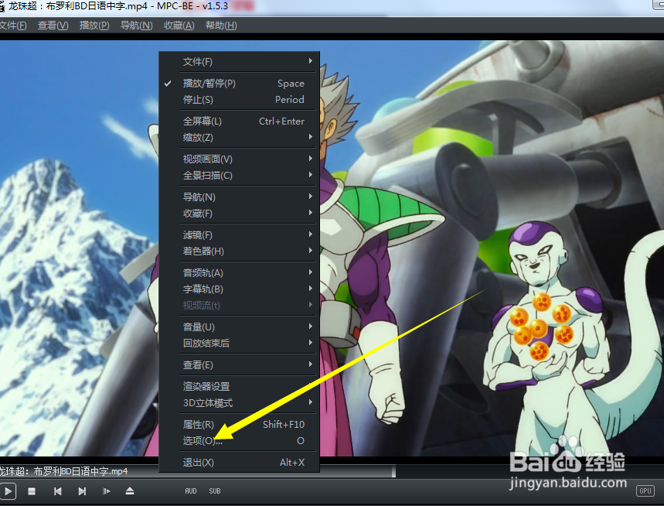Expand 导航(N) submenu in context menu

pyautogui.click(x=240, y=197)
